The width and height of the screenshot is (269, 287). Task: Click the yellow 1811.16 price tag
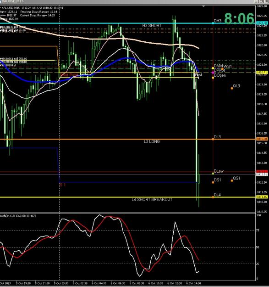coord(262,197)
